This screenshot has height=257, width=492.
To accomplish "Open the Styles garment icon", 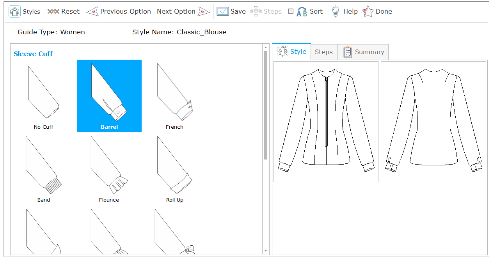I will pyautogui.click(x=15, y=11).
